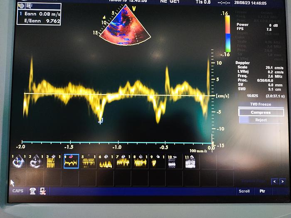Open clipboard thumbnail 8 tissue Doppler
Image resolution: width=291 pixels, height=218 pixels.
click(140, 161)
